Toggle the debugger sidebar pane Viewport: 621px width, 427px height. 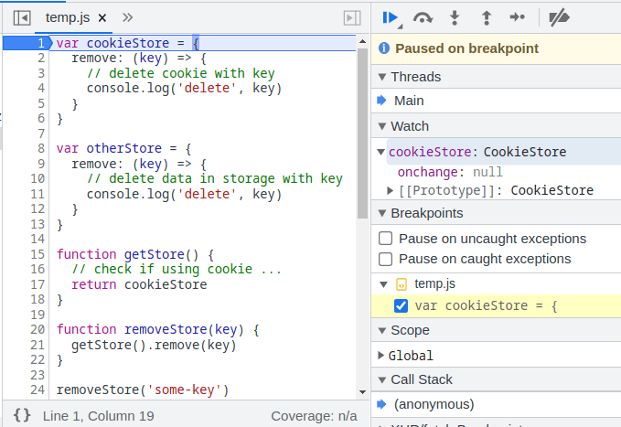click(352, 17)
